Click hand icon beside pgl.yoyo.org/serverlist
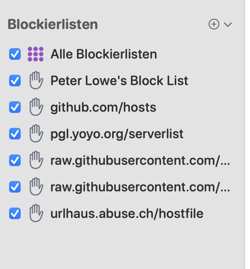This screenshot has height=269, width=250. tap(36, 134)
